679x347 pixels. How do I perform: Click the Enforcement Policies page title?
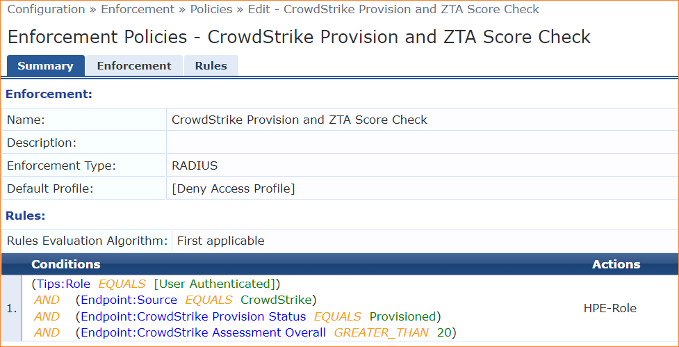(299, 37)
